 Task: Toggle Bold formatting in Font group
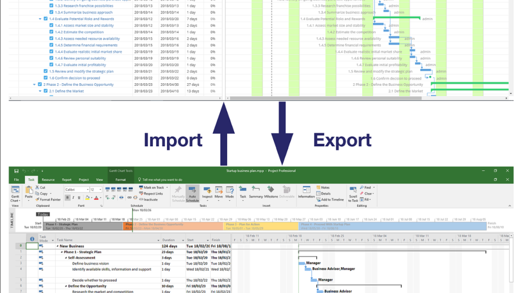point(68,198)
